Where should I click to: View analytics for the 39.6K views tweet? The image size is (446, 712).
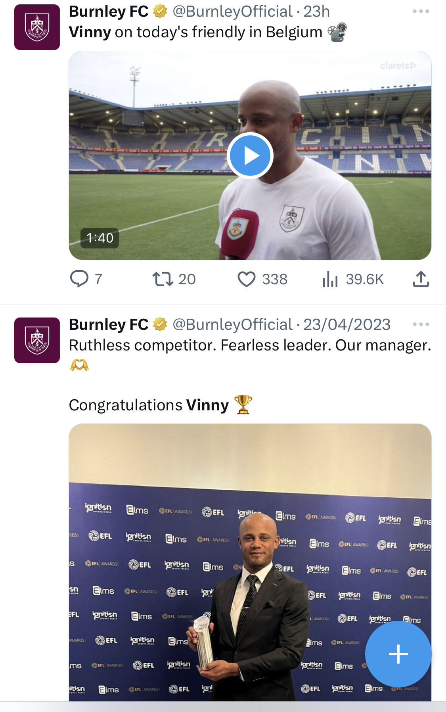330,279
